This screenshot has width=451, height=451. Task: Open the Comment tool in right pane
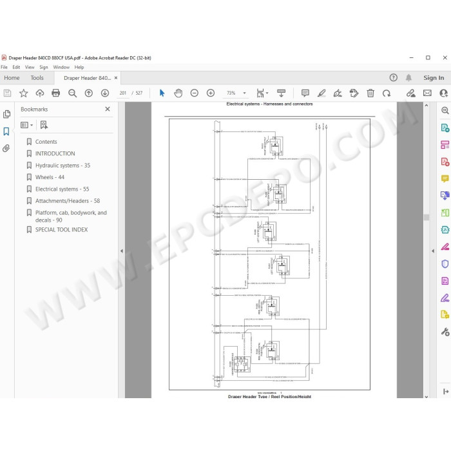(445, 178)
